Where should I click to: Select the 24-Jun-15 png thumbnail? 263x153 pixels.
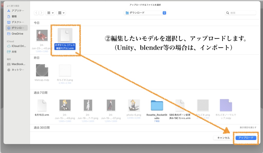click(x=65, y=105)
